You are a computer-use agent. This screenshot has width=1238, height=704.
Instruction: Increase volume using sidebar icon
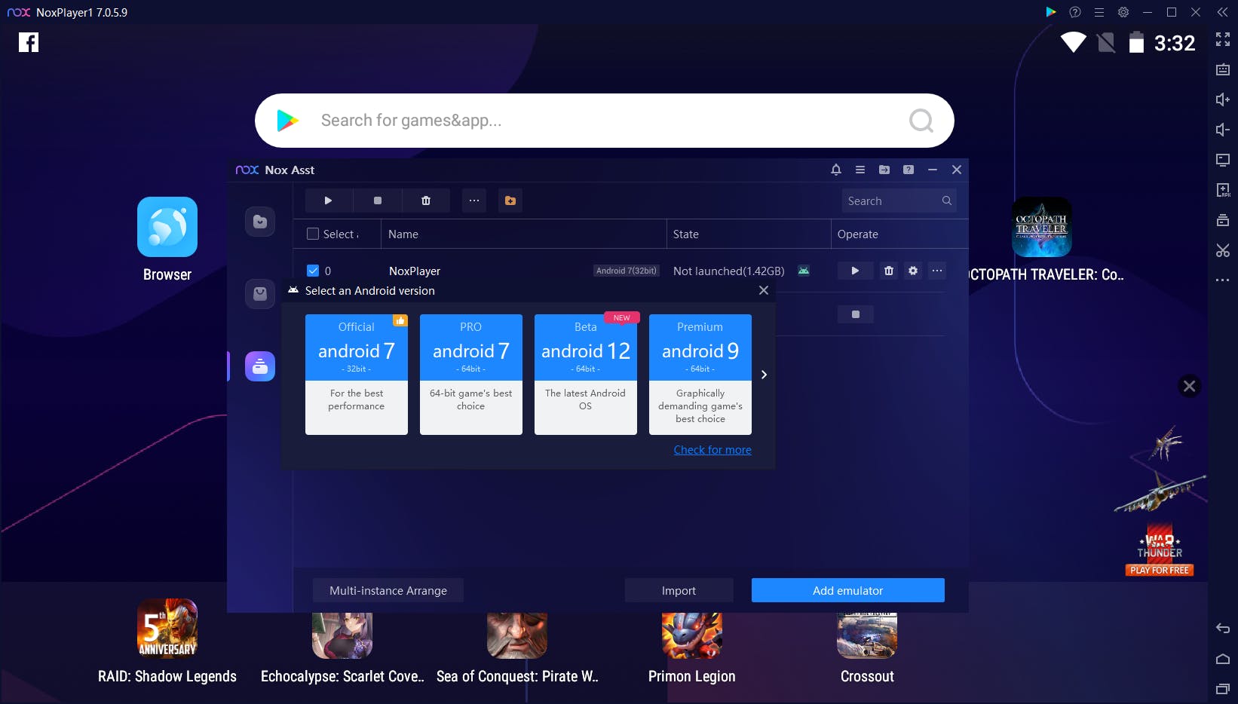[x=1223, y=99]
